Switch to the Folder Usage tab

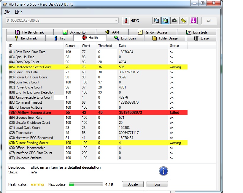tap(165, 38)
